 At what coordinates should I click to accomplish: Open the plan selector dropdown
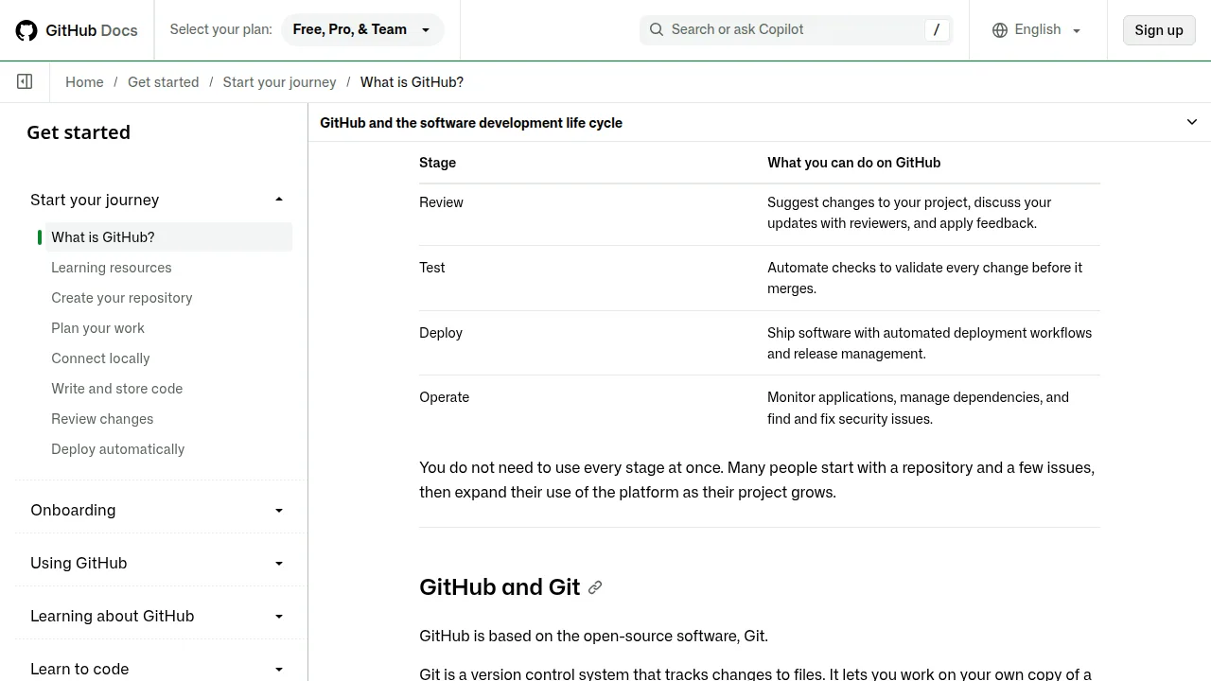click(362, 29)
